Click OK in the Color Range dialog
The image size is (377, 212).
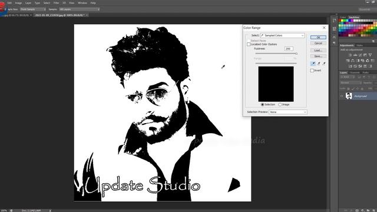click(x=318, y=37)
